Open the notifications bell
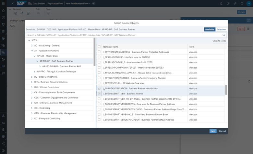This screenshot has width=253, height=154. [221, 3]
